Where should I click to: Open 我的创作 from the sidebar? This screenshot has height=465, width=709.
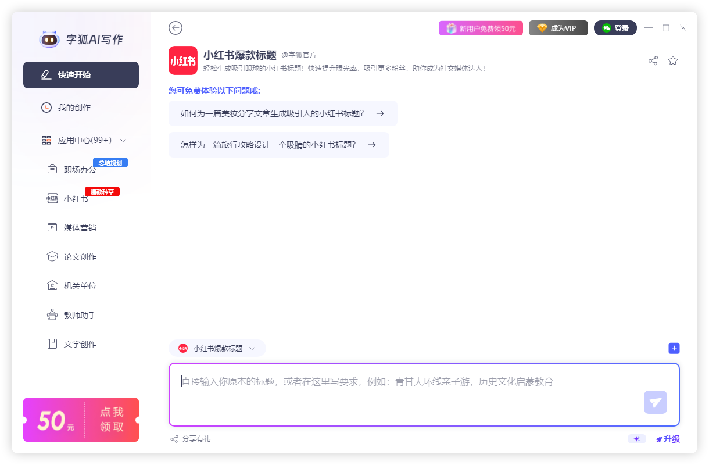[x=74, y=108]
